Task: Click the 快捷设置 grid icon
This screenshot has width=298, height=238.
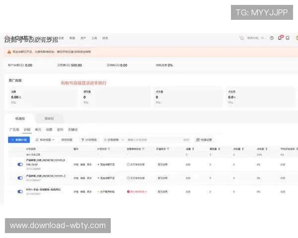Action: point(198,140)
